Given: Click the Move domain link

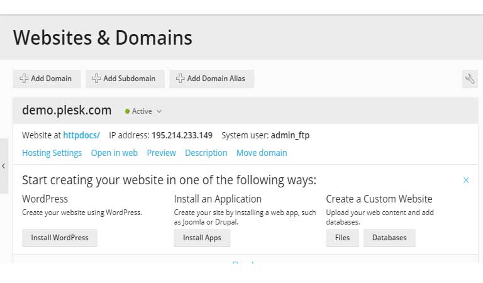Looking at the screenshot, I should tap(262, 153).
